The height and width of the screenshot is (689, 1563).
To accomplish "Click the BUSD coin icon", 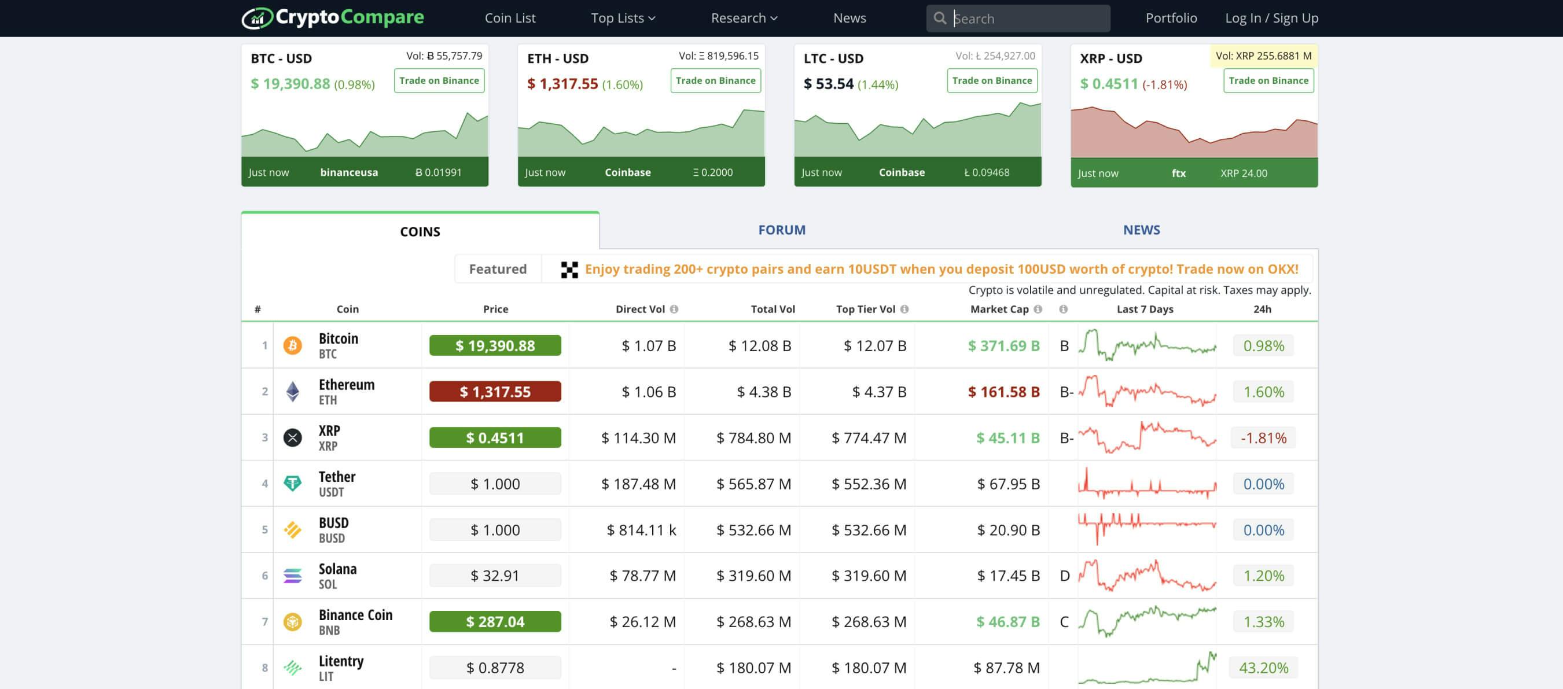I will pyautogui.click(x=292, y=529).
